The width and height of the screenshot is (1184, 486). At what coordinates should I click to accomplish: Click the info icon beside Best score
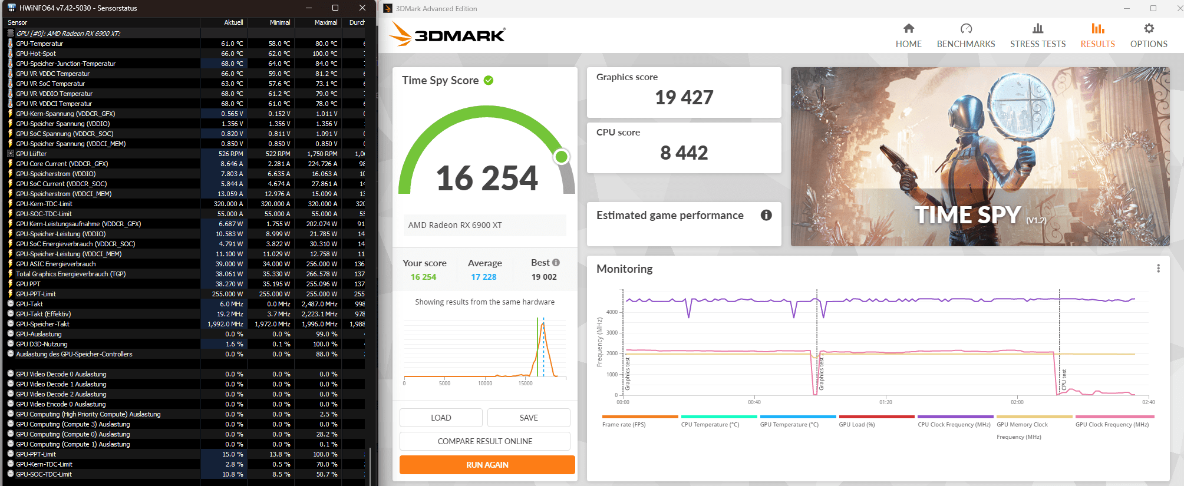pyautogui.click(x=556, y=263)
